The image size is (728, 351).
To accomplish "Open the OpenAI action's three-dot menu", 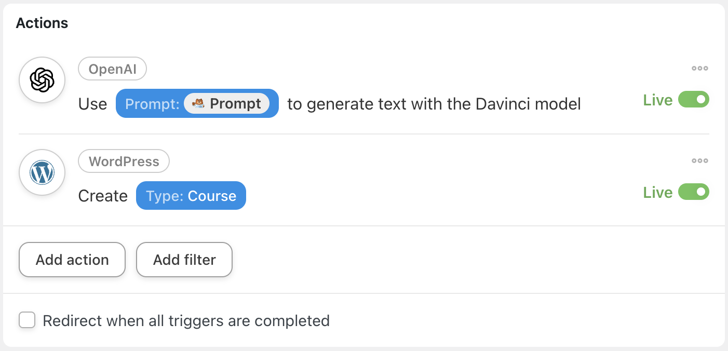I will tap(700, 69).
